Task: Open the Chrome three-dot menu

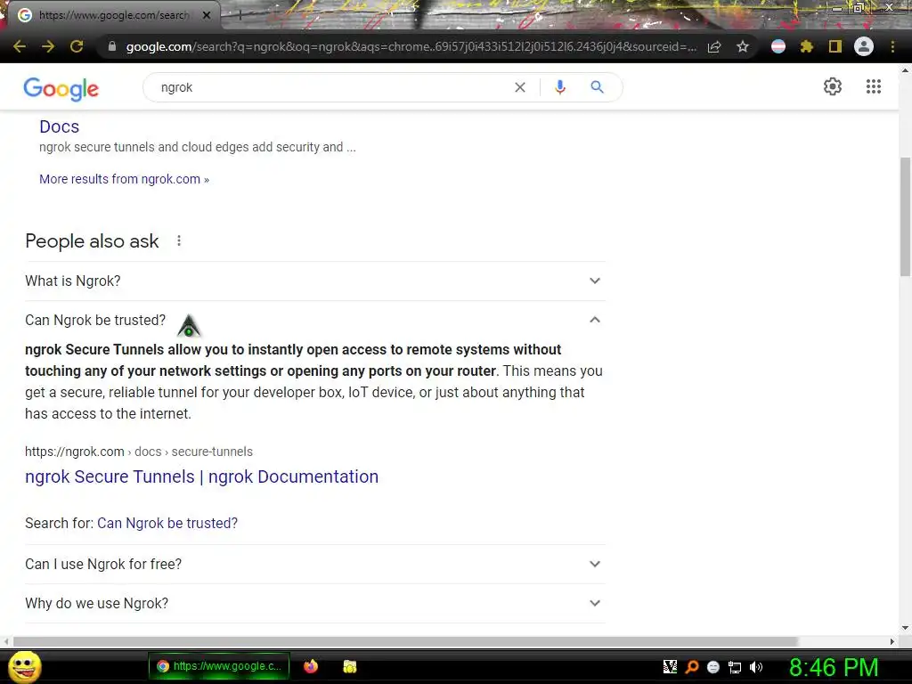Action: (892, 46)
